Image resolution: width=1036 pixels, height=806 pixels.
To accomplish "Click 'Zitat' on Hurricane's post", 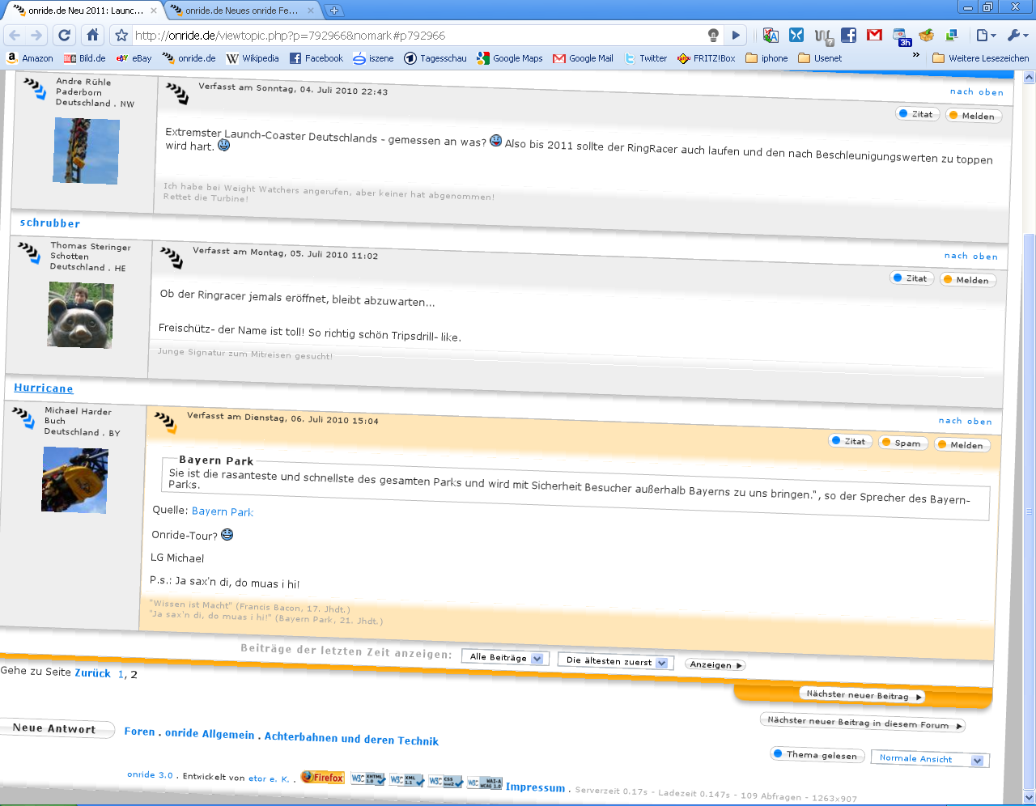I will tap(847, 441).
